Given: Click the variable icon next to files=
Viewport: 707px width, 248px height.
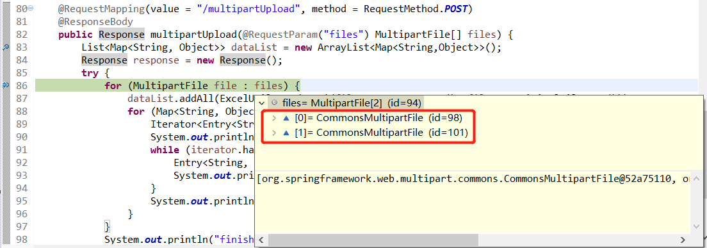Looking at the screenshot, I should pos(275,103).
